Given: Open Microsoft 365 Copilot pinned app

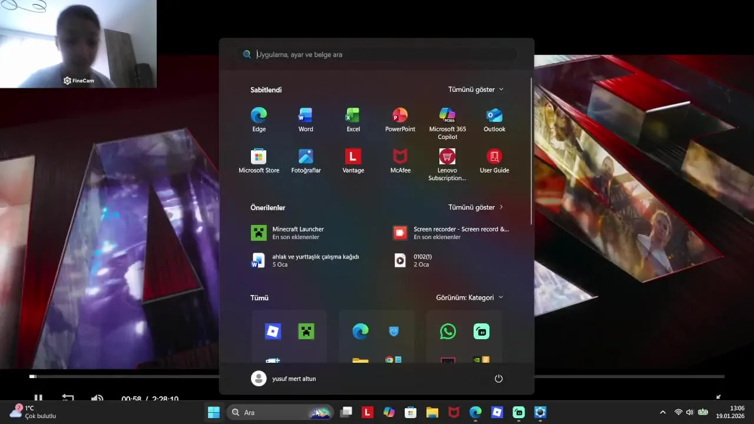Looking at the screenshot, I should [447, 123].
